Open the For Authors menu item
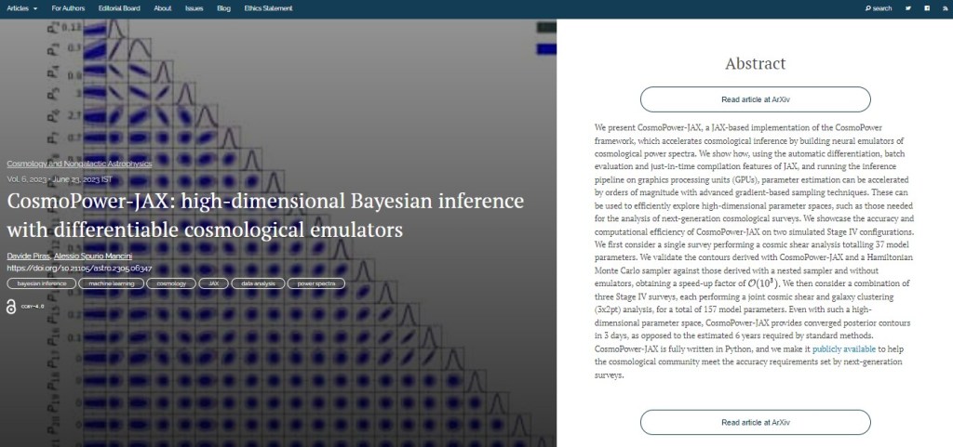The image size is (953, 447). [x=68, y=8]
